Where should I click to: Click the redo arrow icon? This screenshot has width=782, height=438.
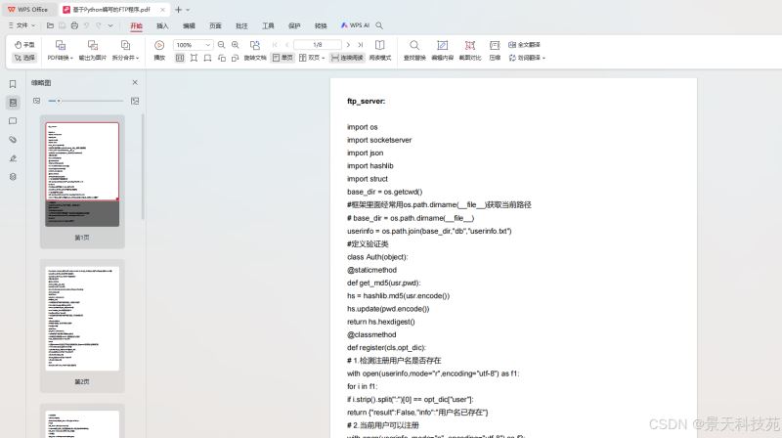(x=99, y=25)
